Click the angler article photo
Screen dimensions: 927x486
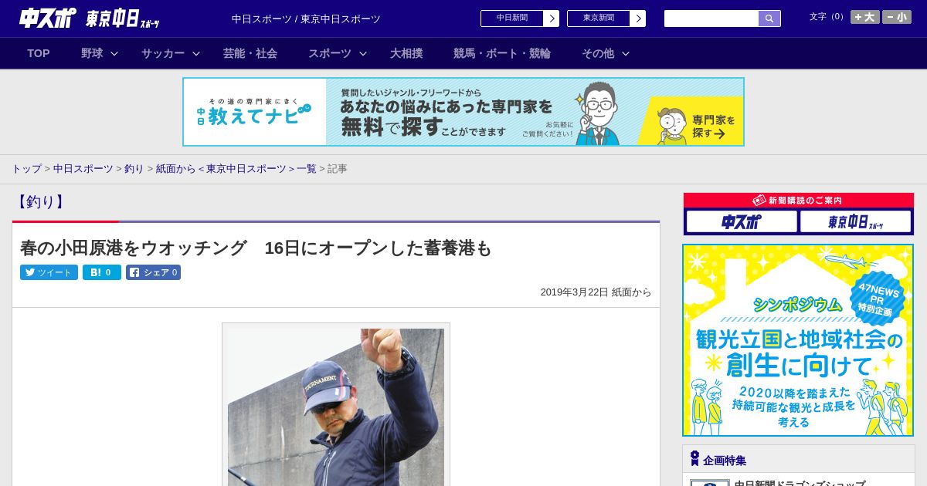click(x=336, y=407)
